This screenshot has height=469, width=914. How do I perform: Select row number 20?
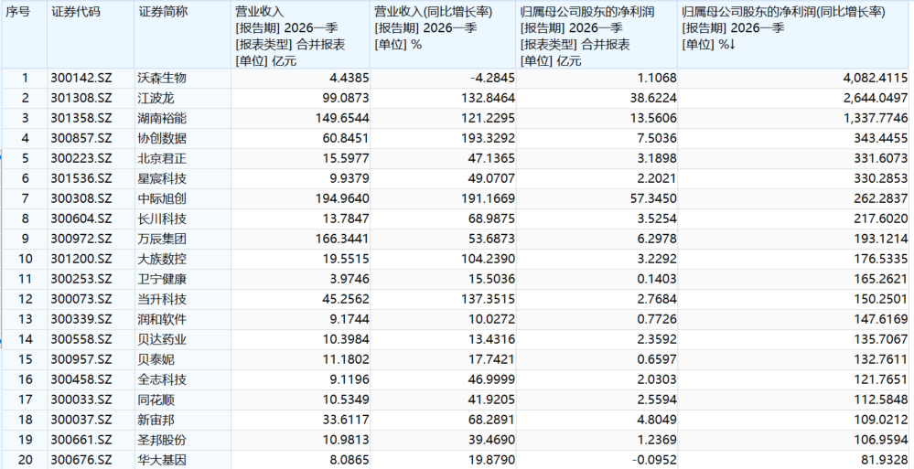coord(25,460)
